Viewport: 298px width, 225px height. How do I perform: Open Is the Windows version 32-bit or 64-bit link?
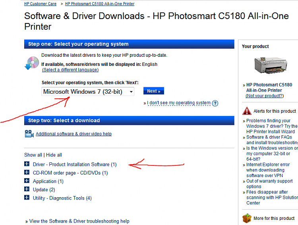[272, 154]
